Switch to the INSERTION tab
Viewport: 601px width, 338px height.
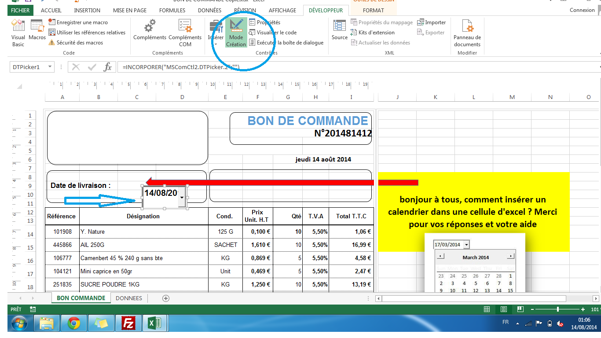point(87,10)
